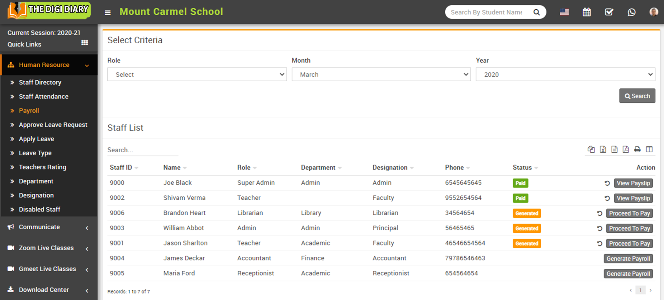The image size is (664, 300).
Task: Click the hamburger menu toggle icon
Action: (x=107, y=12)
